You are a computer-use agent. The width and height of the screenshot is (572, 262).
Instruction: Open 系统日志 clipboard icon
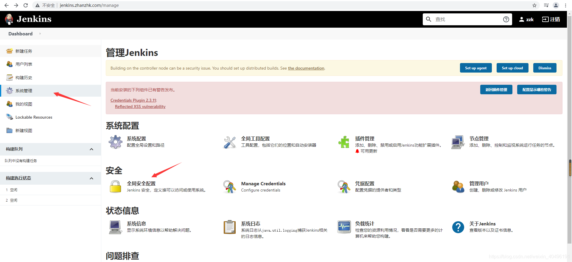(230, 227)
